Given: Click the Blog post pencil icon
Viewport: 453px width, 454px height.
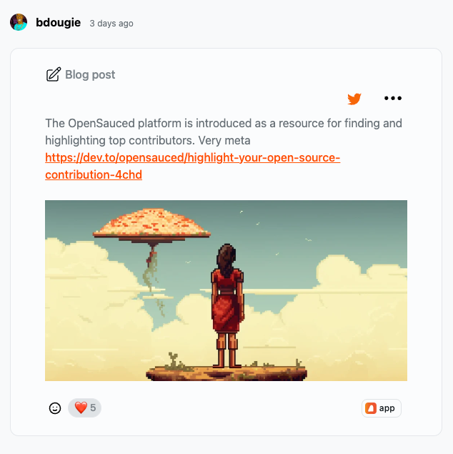Looking at the screenshot, I should [54, 74].
